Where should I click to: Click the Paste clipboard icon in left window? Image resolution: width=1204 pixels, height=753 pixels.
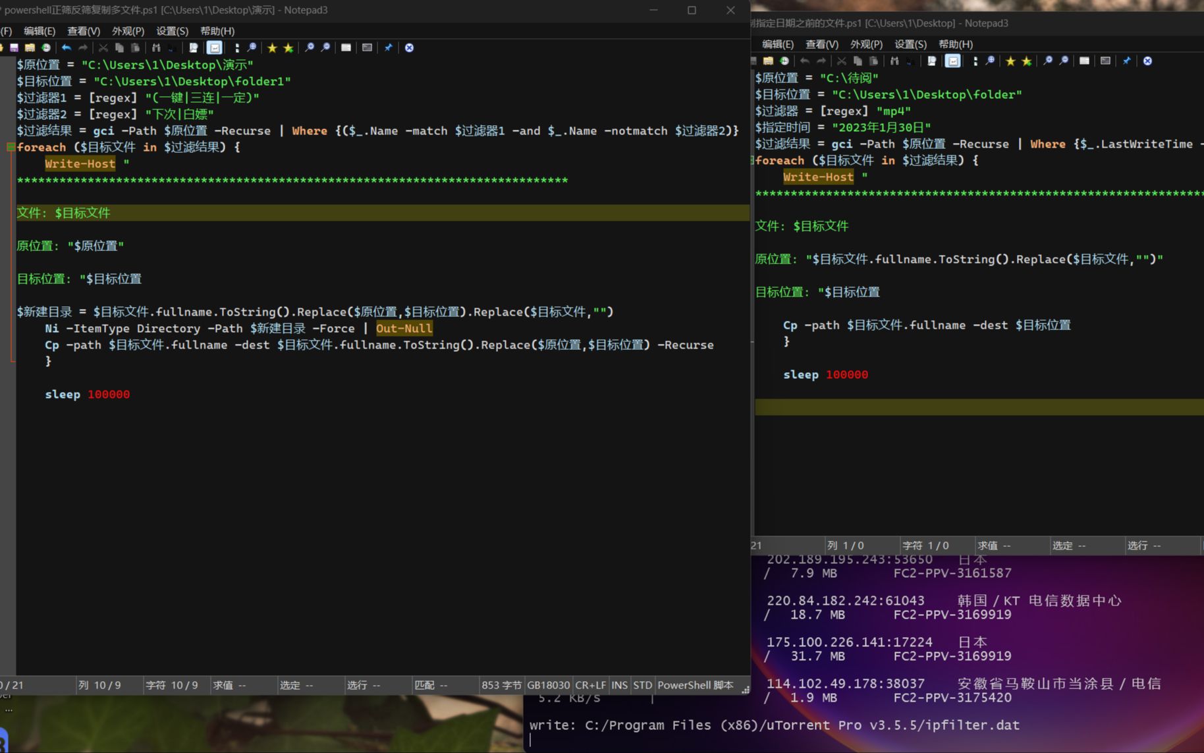(x=135, y=47)
